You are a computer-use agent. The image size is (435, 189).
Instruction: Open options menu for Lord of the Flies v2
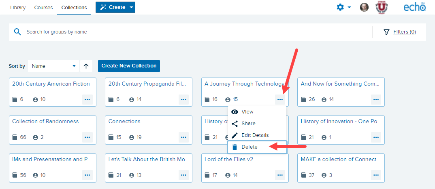click(x=280, y=175)
